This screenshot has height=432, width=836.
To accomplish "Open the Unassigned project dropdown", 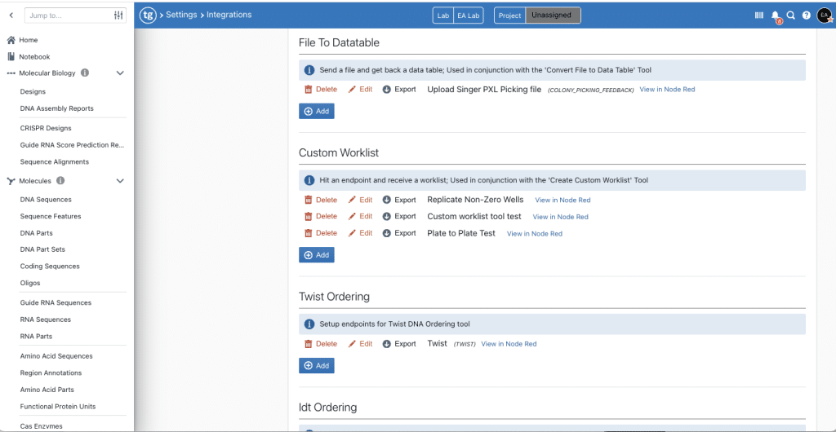I will click(x=553, y=15).
